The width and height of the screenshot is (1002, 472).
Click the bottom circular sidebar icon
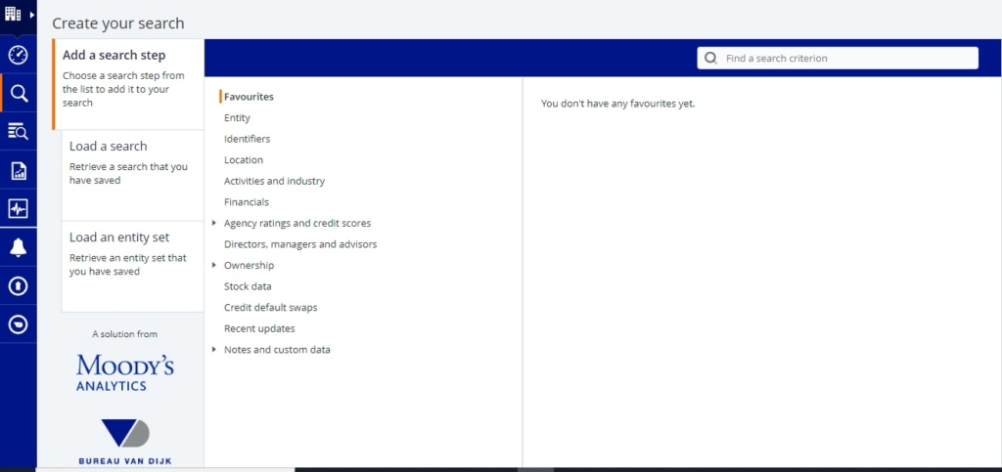(x=18, y=324)
